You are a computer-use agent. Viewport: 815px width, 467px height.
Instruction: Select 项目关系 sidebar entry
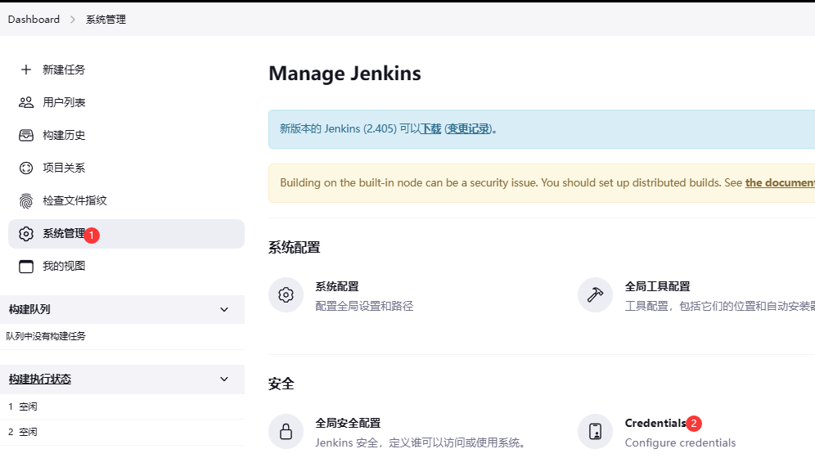[126, 168]
